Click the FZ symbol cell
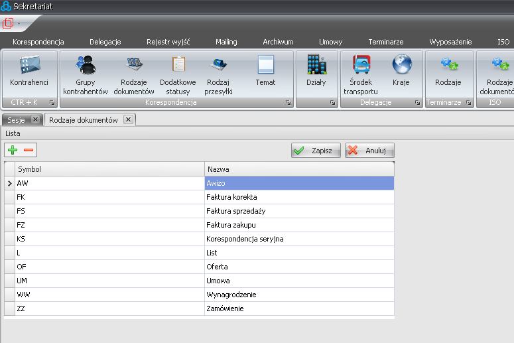This screenshot has width=514, height=343. click(x=110, y=225)
